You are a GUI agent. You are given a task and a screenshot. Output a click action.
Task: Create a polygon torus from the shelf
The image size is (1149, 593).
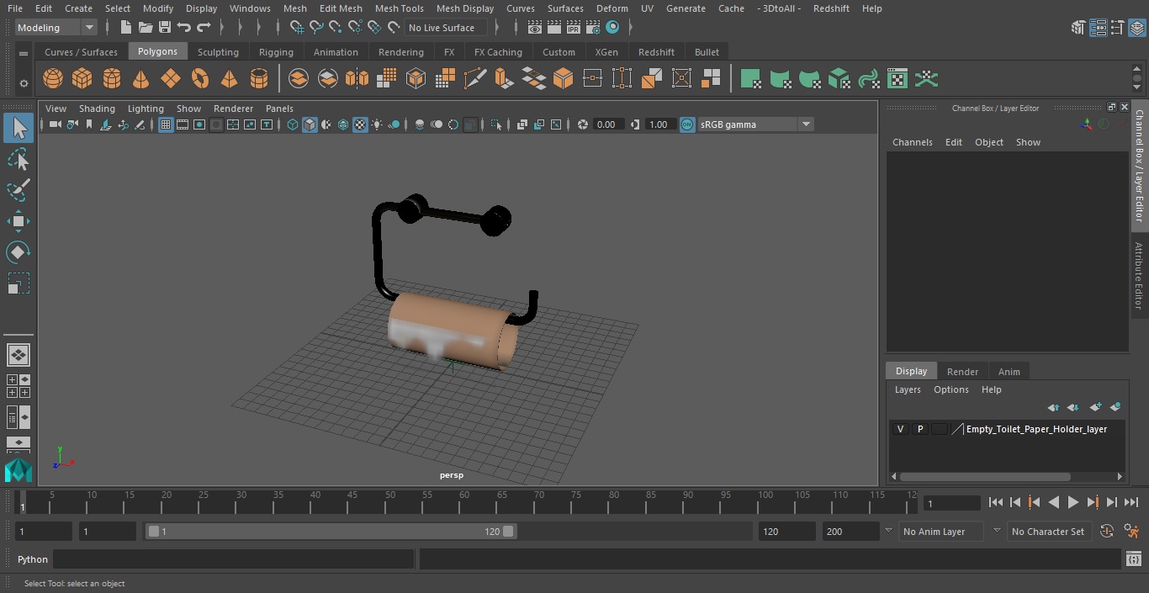pyautogui.click(x=200, y=79)
